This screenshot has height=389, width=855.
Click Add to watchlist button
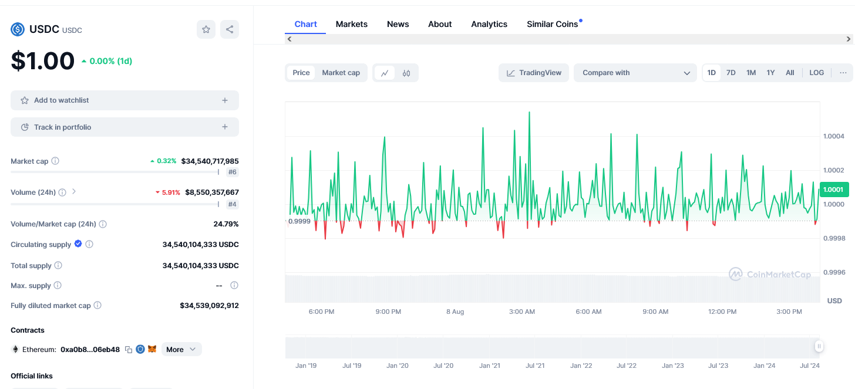124,100
